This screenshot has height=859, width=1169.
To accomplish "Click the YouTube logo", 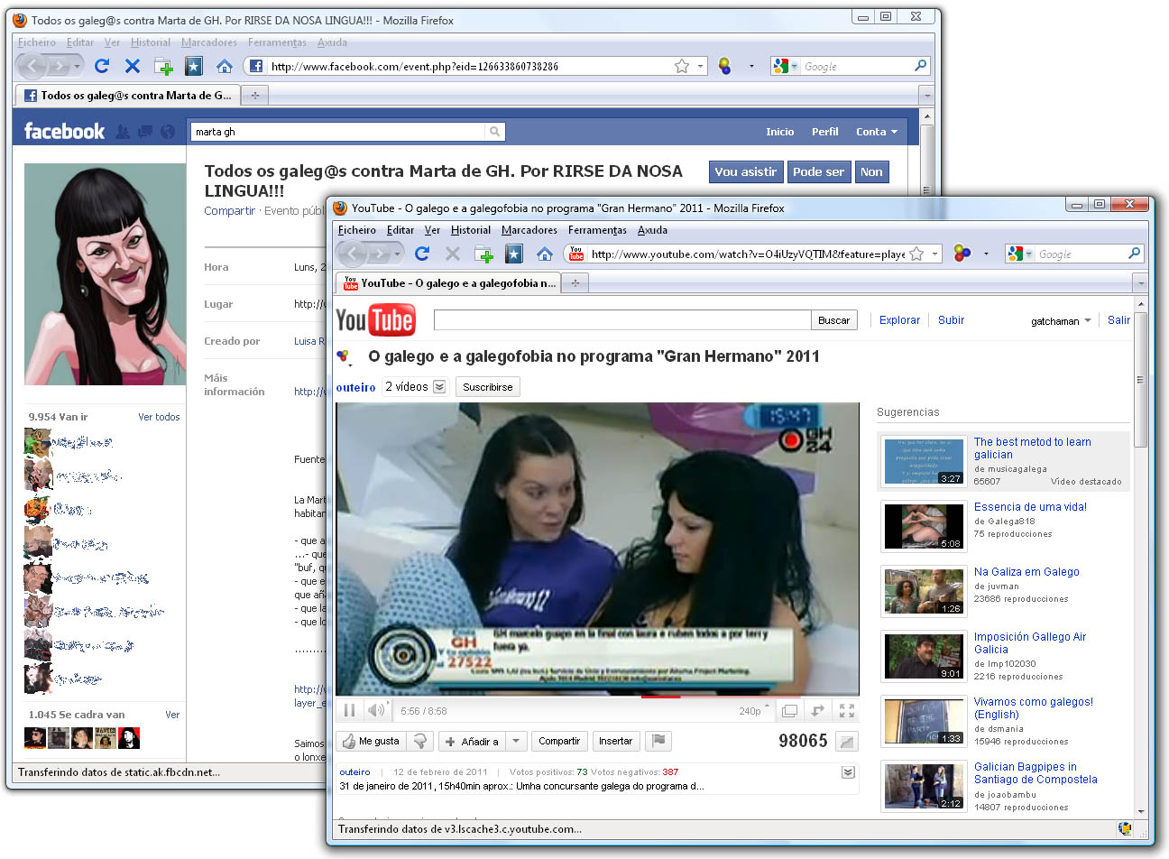I will pos(375,320).
